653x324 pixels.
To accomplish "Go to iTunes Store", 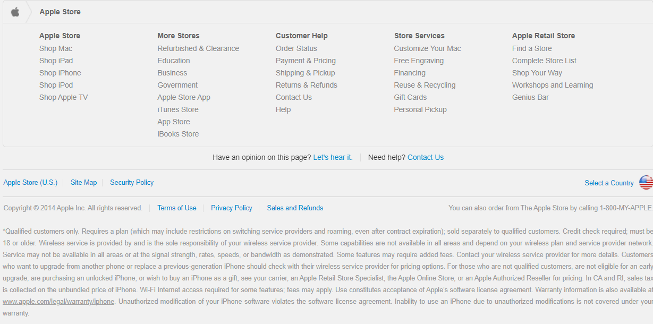I will pyautogui.click(x=178, y=109).
